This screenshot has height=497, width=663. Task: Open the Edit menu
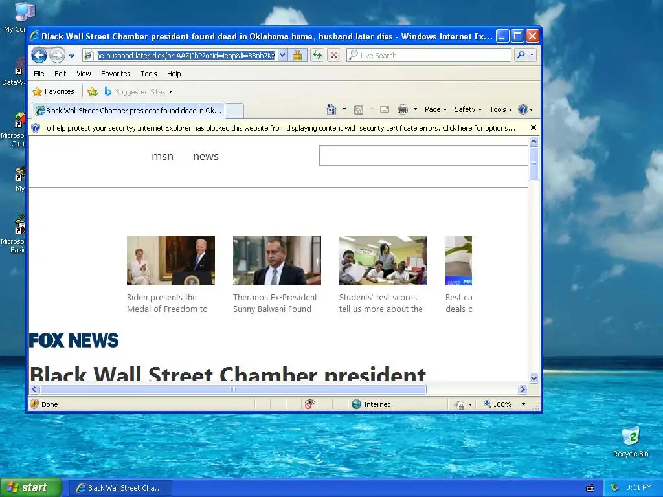tap(60, 74)
